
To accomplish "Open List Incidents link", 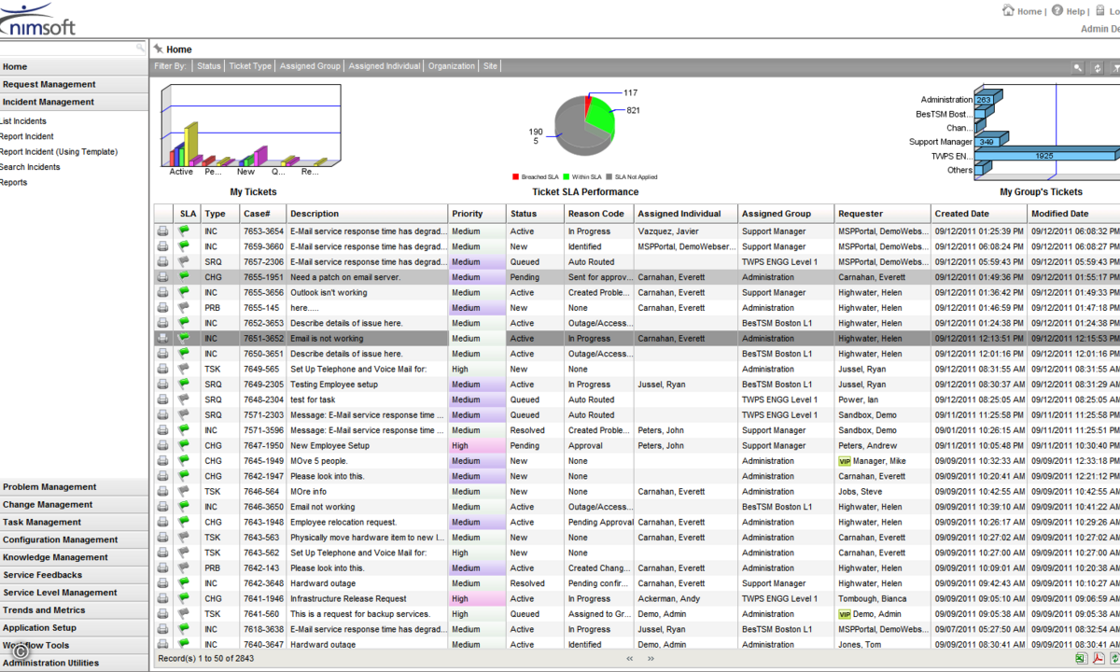I will click(23, 121).
